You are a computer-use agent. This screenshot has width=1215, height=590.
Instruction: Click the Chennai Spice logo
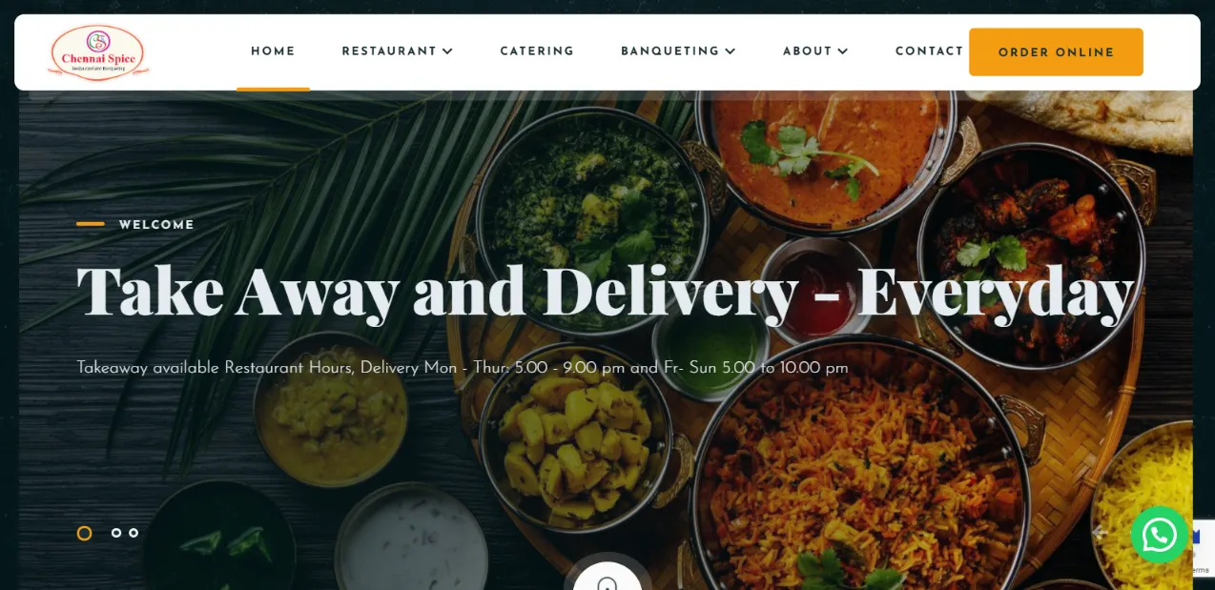97,52
